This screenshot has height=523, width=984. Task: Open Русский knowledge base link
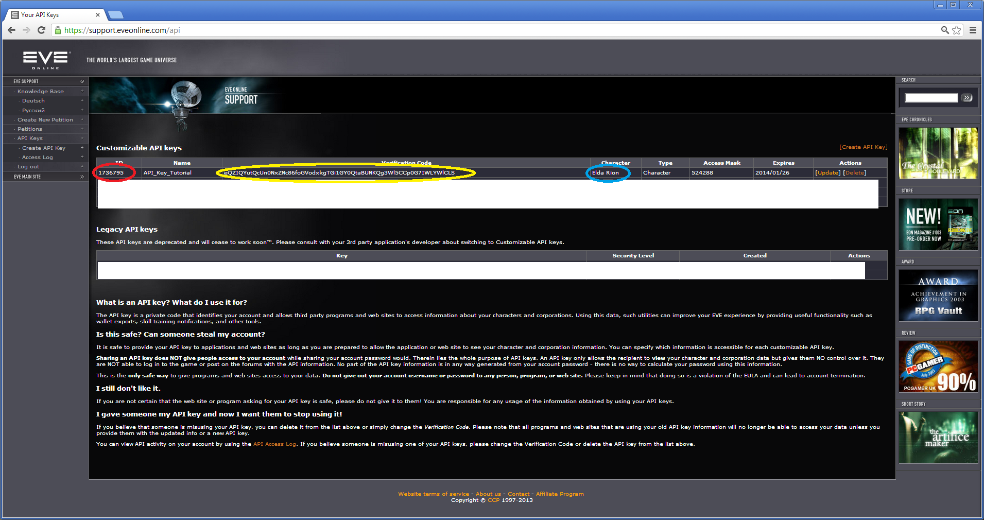[x=33, y=110]
